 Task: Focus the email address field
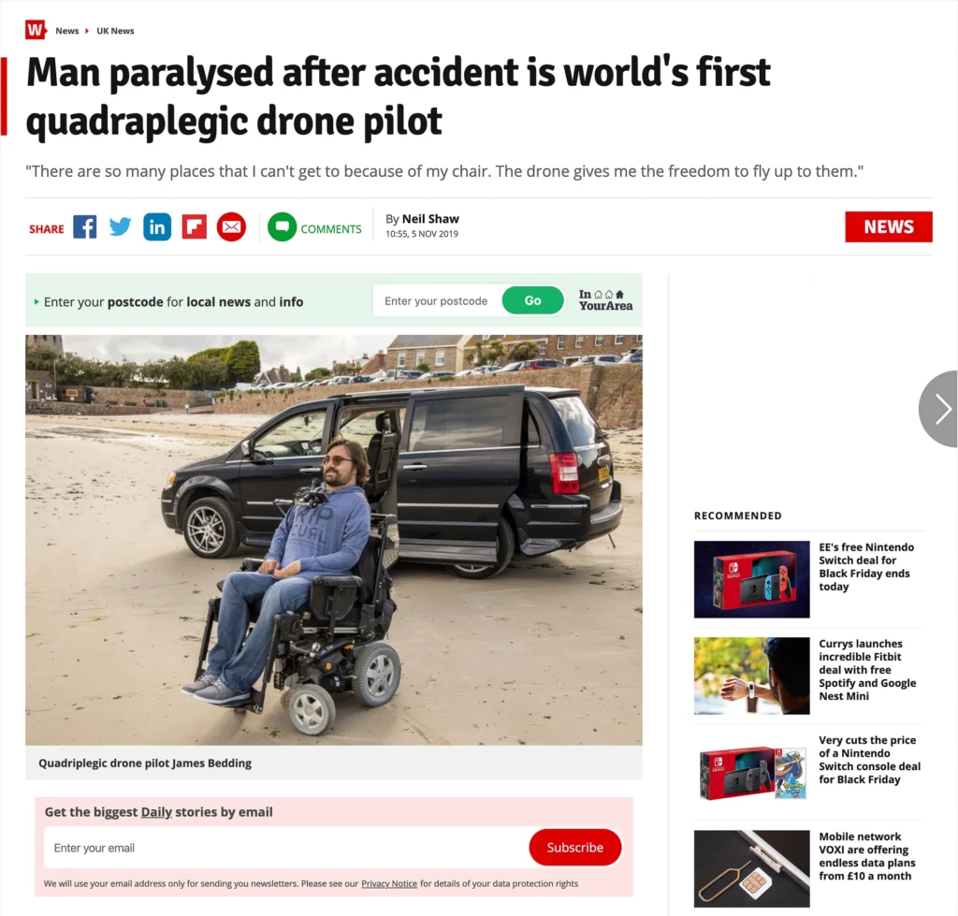[286, 848]
